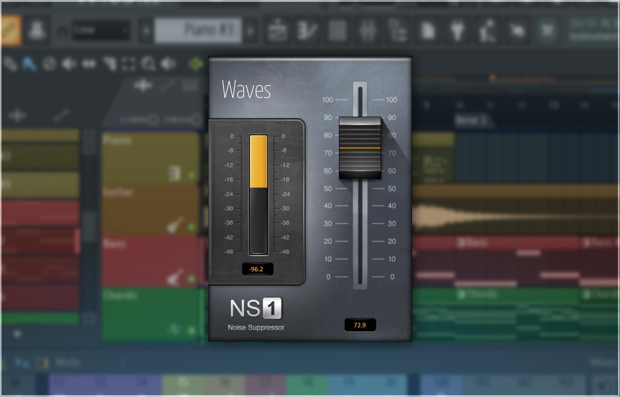Click the fader slot near the 100 mark
The image size is (620, 397).
360,100
